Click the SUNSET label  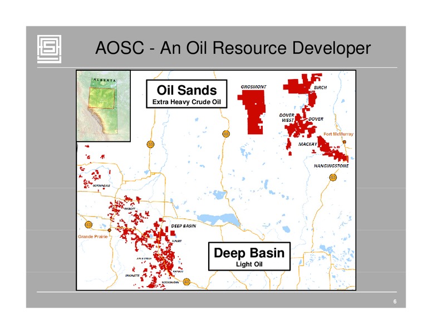(x=177, y=241)
